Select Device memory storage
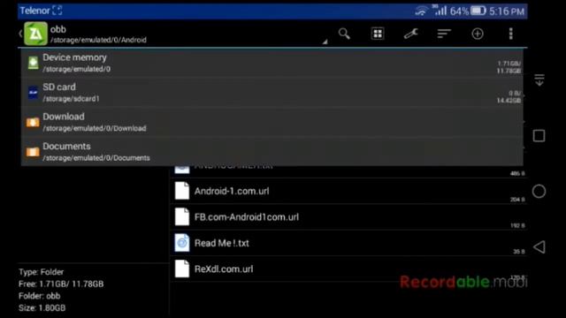This screenshot has height=318, width=566. tap(272, 63)
